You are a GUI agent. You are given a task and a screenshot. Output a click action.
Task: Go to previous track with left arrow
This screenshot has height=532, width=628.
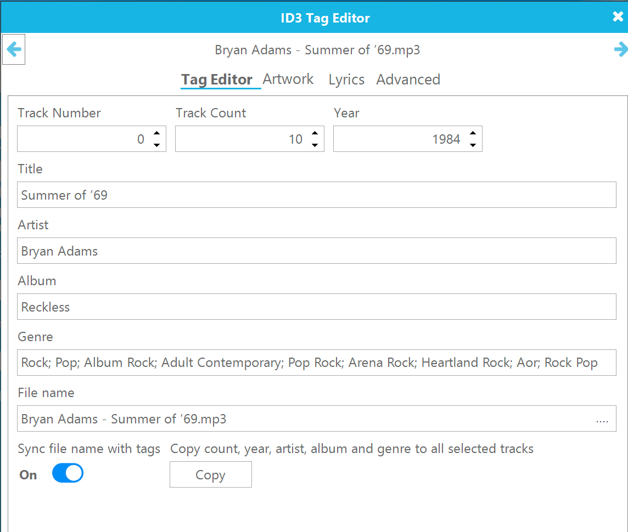coord(14,49)
